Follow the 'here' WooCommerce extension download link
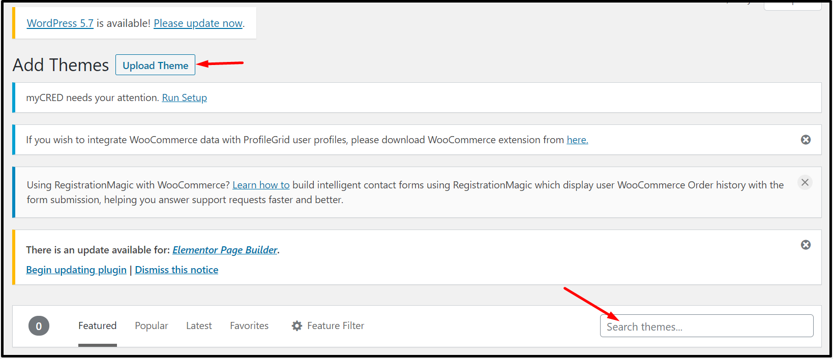 click(x=577, y=140)
